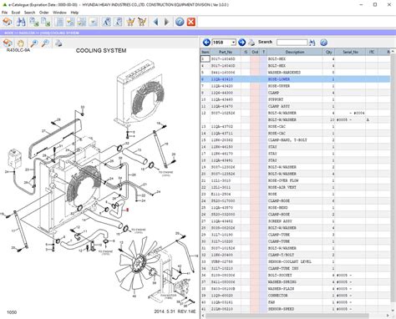Click the second Excel export icon
The image size is (396, 319).
coord(45,22)
